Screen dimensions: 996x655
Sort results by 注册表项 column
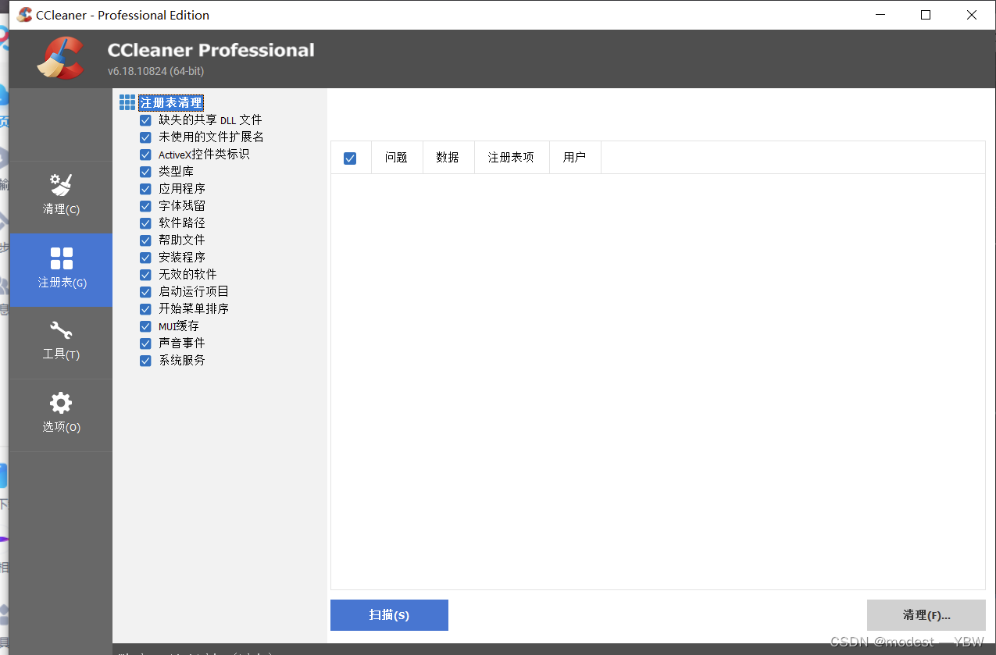coord(512,157)
